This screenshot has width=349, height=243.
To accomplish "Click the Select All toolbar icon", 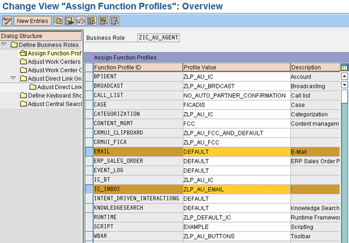I will coord(92,22).
